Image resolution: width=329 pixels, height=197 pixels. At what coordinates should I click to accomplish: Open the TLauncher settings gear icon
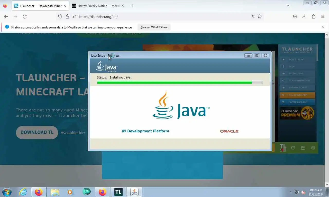tap(313, 148)
